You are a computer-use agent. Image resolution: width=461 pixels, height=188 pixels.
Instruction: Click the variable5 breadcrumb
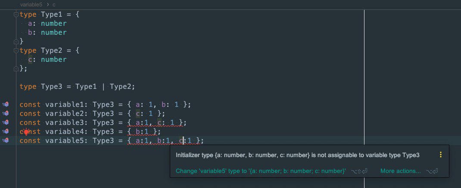point(31,5)
